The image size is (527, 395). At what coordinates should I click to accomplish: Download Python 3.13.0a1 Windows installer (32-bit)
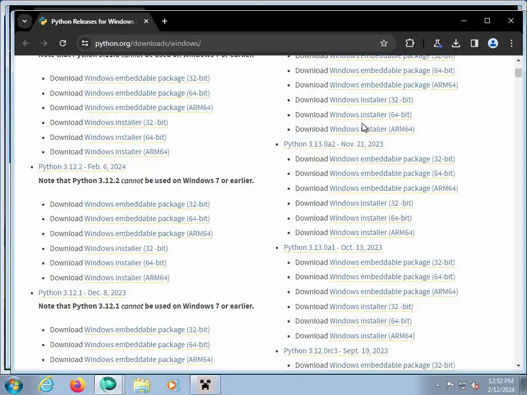coord(372,307)
